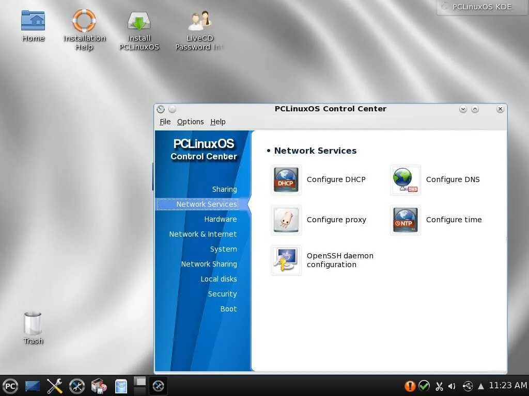This screenshot has width=529, height=396.
Task: Click the Configure DNS label
Action: pyautogui.click(x=453, y=179)
